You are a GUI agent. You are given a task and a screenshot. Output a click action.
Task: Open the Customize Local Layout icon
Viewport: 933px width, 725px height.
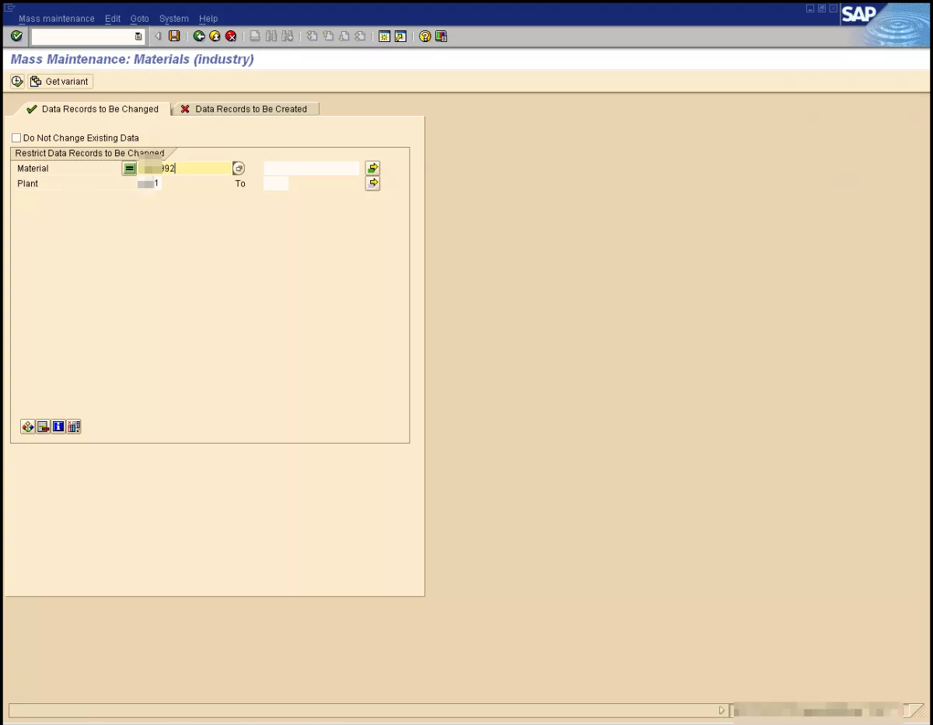coord(441,37)
